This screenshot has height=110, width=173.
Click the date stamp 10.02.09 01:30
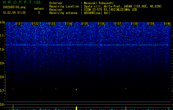pyautogui.click(x=14, y=13)
